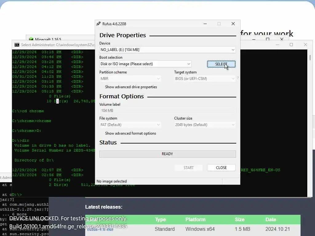Minimize the Administrator command prompt window
Image resolution: width=315 pixels, height=236 pixels.
tap(277, 45)
